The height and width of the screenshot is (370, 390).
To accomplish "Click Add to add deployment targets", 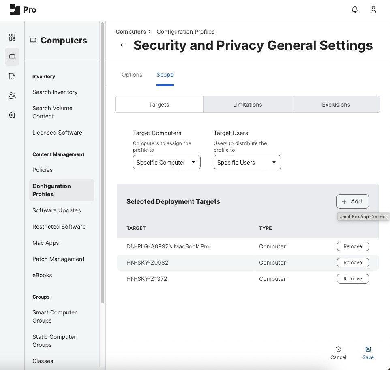I will point(352,201).
